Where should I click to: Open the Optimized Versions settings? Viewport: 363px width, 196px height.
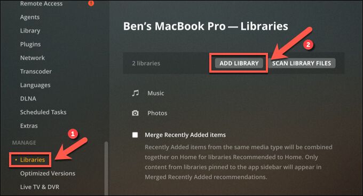[x=48, y=173]
